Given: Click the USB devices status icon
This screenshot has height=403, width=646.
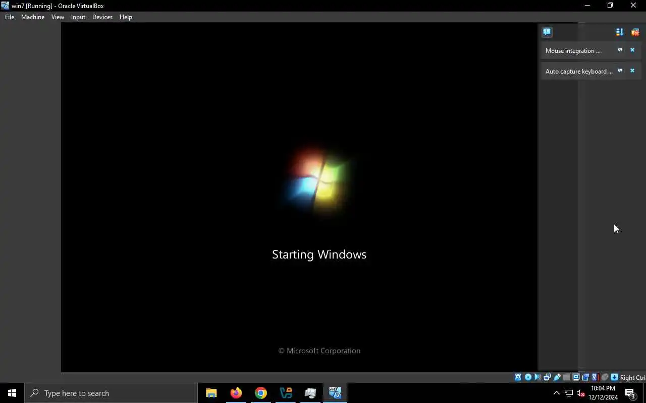Looking at the screenshot, I should 557,377.
